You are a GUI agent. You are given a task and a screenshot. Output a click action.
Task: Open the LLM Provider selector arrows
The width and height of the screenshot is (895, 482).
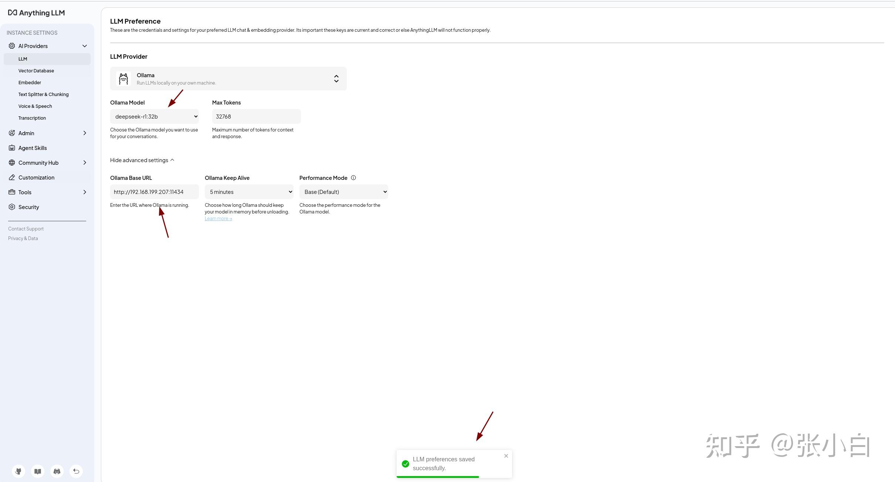(336, 79)
